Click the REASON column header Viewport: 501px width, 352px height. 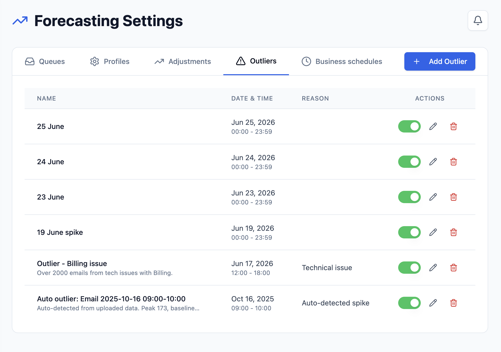315,98
